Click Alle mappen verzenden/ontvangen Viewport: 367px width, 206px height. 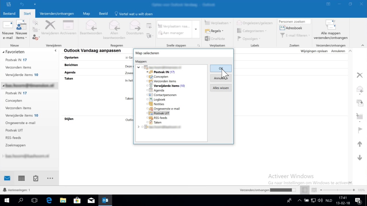click(x=331, y=30)
